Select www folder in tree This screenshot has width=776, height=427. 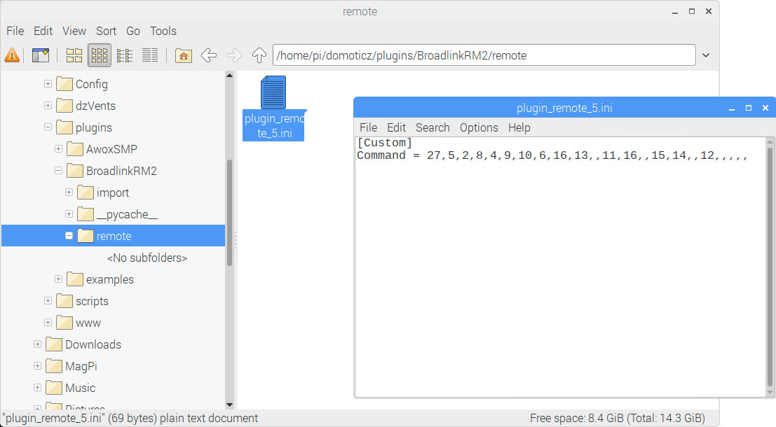[x=88, y=323]
